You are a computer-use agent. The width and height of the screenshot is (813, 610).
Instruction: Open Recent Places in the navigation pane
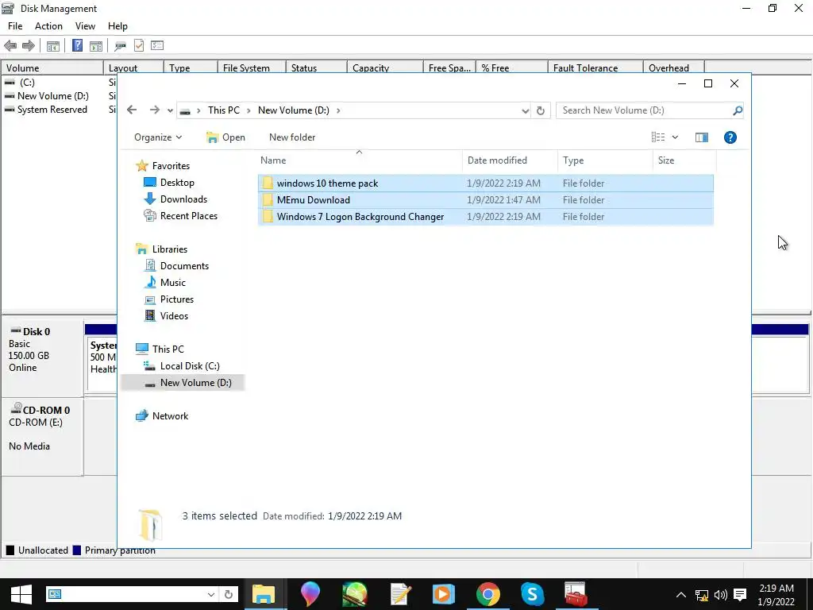tap(189, 216)
